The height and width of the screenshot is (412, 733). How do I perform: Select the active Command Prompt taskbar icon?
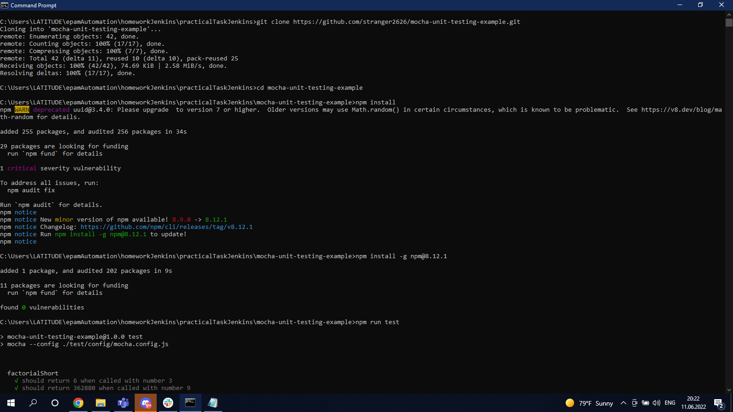(x=190, y=403)
